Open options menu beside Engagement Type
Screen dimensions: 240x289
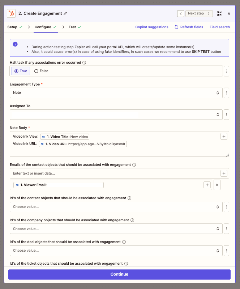pos(227,93)
